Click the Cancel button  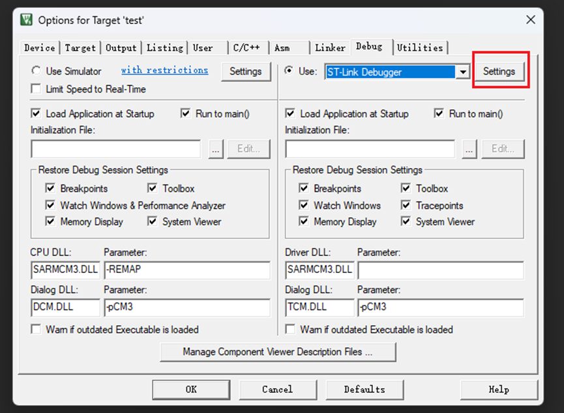click(278, 390)
